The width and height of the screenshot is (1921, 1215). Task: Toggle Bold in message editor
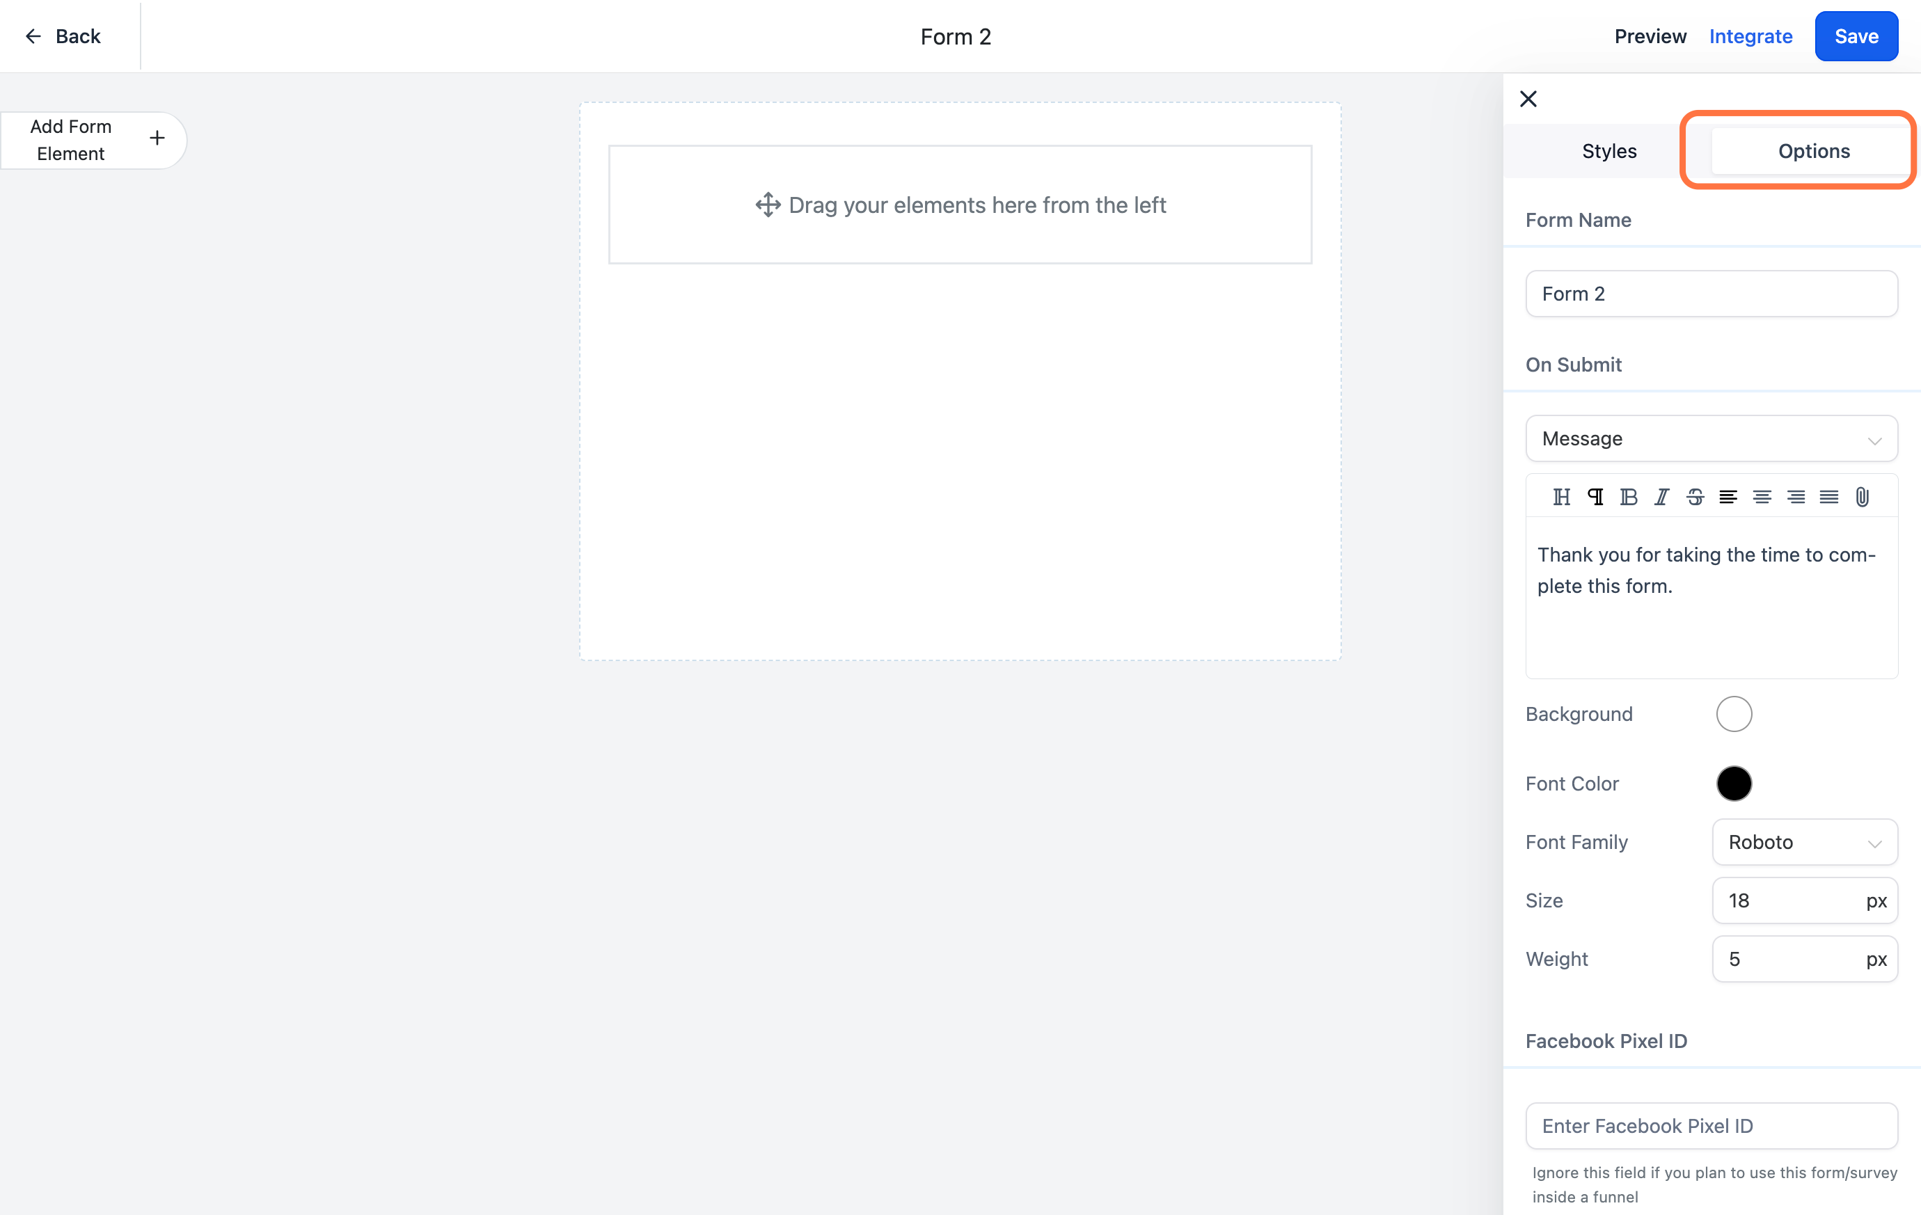(1628, 497)
